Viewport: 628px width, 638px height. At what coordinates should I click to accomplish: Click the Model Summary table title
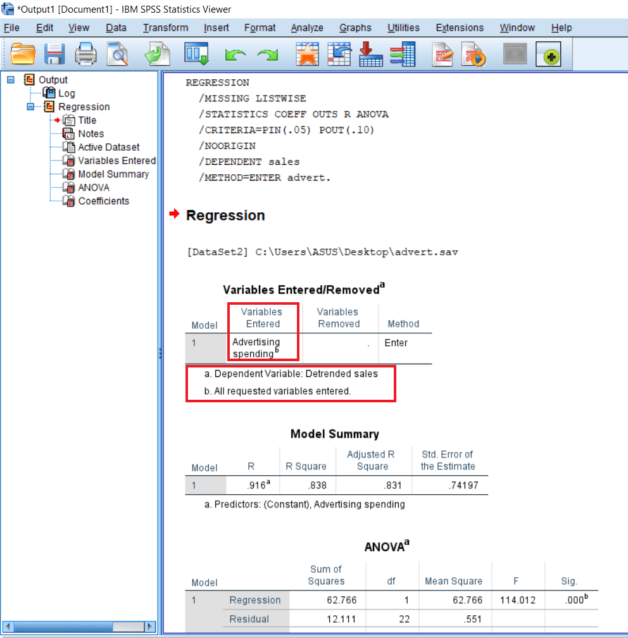334,434
